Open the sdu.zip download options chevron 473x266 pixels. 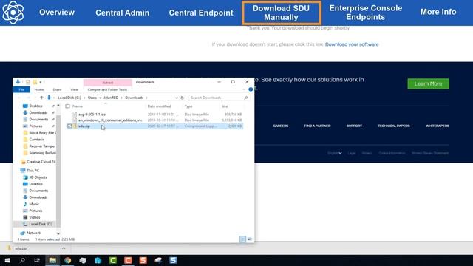coord(64,248)
